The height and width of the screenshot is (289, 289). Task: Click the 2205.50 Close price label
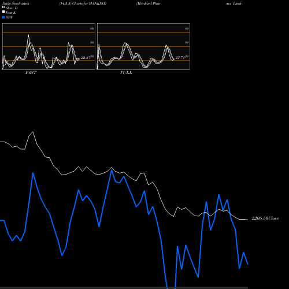point(265,218)
